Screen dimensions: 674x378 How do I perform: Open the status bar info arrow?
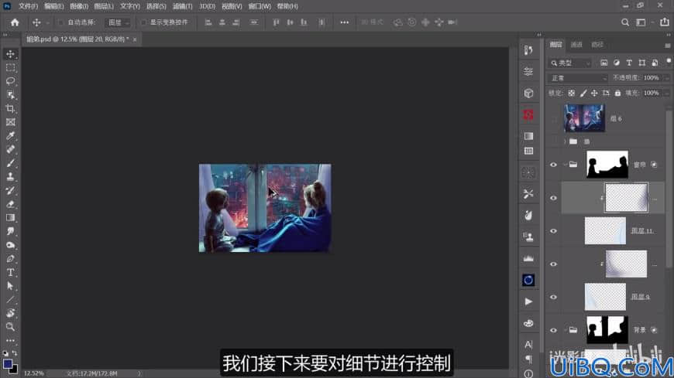coord(139,373)
